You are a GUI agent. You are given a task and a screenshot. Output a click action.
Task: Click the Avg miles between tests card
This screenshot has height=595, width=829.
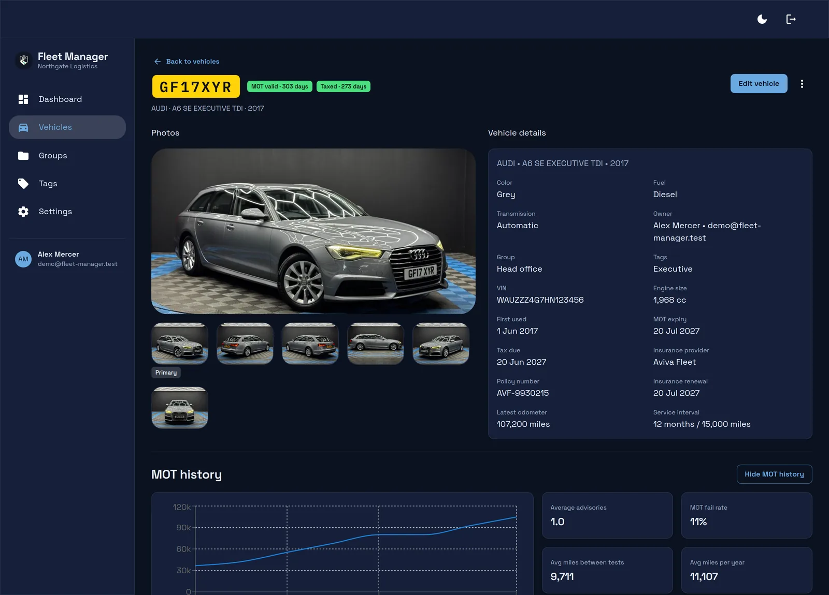pos(607,570)
